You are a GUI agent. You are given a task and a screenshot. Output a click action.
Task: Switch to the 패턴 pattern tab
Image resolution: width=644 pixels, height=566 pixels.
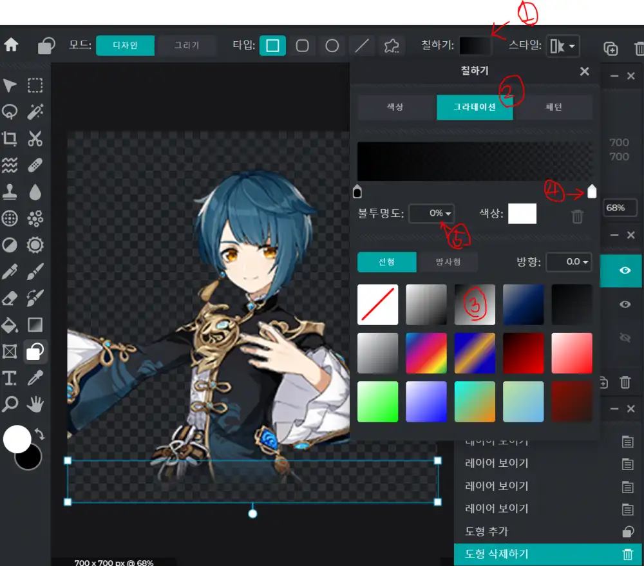(554, 108)
